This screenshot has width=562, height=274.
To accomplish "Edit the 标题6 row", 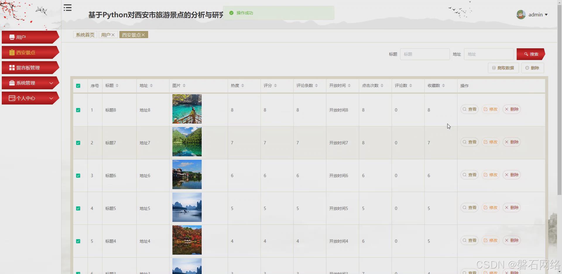I will [491, 175].
